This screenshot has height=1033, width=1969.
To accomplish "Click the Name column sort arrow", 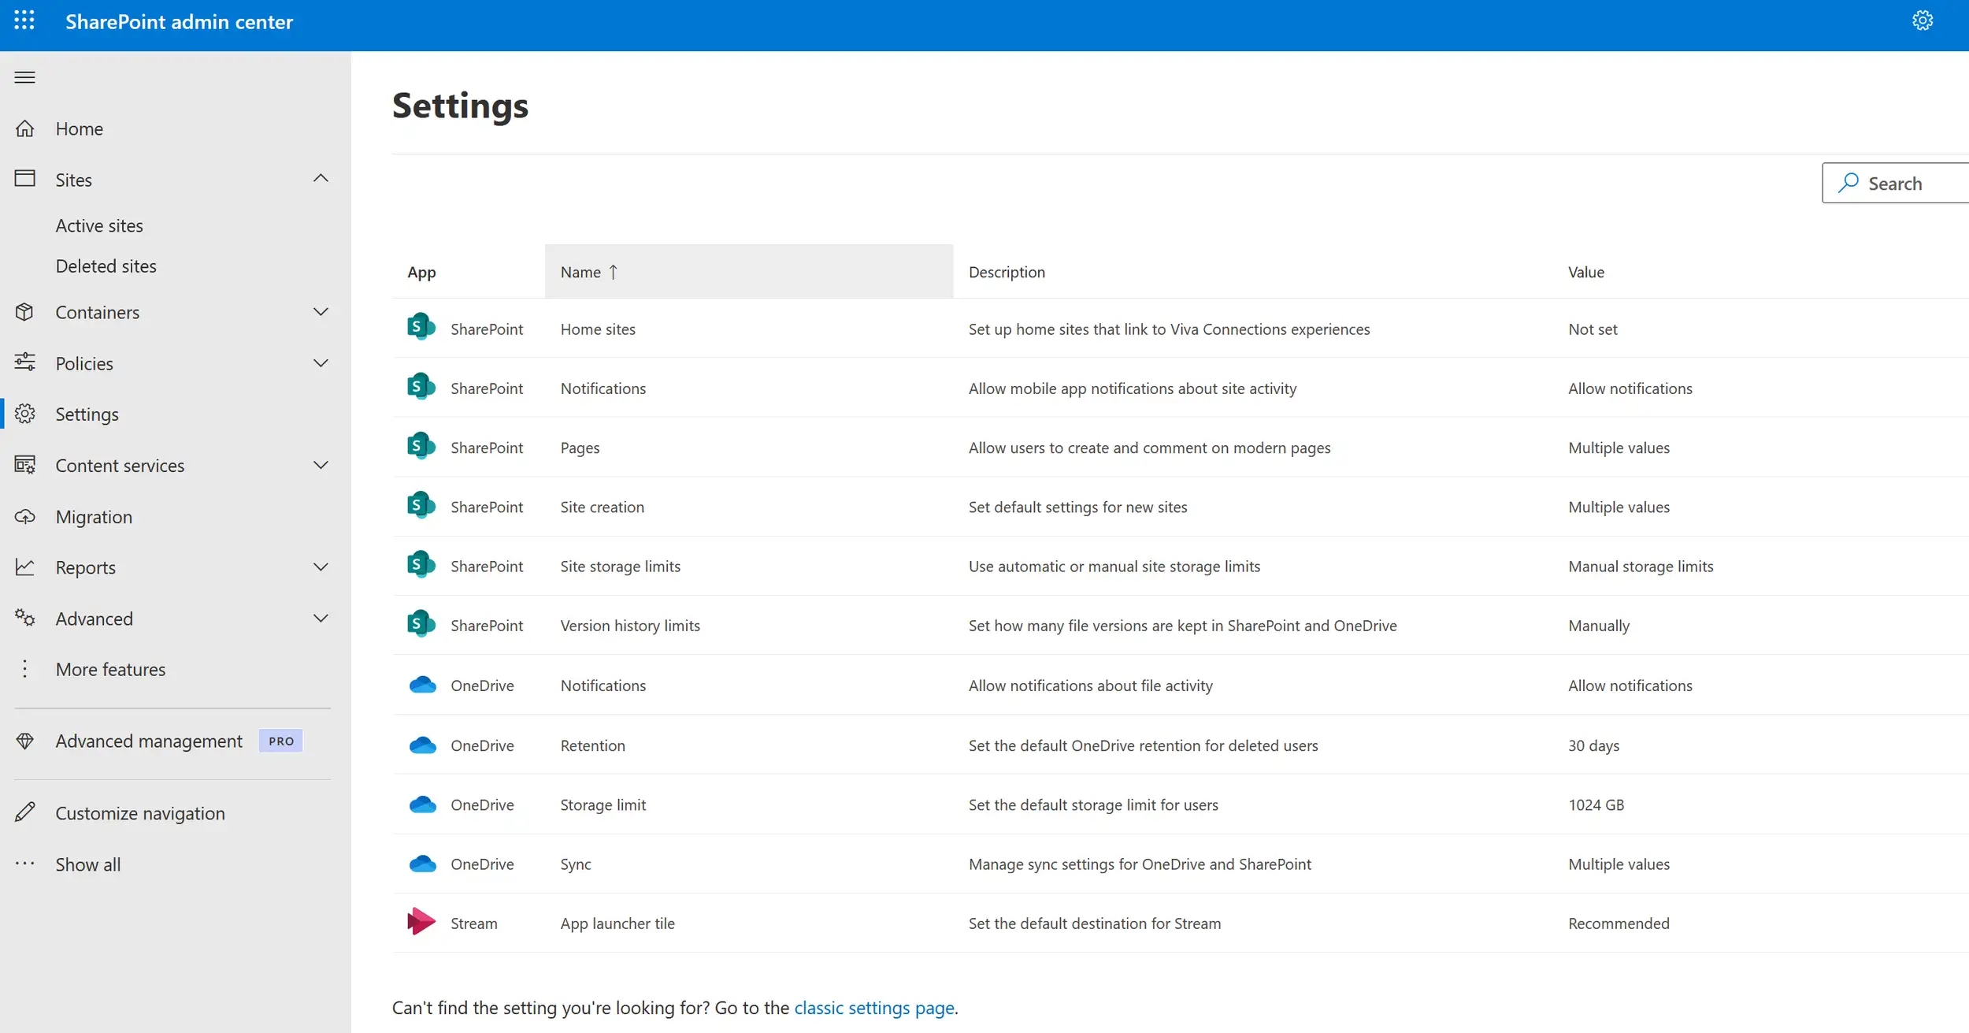I will tap(613, 272).
